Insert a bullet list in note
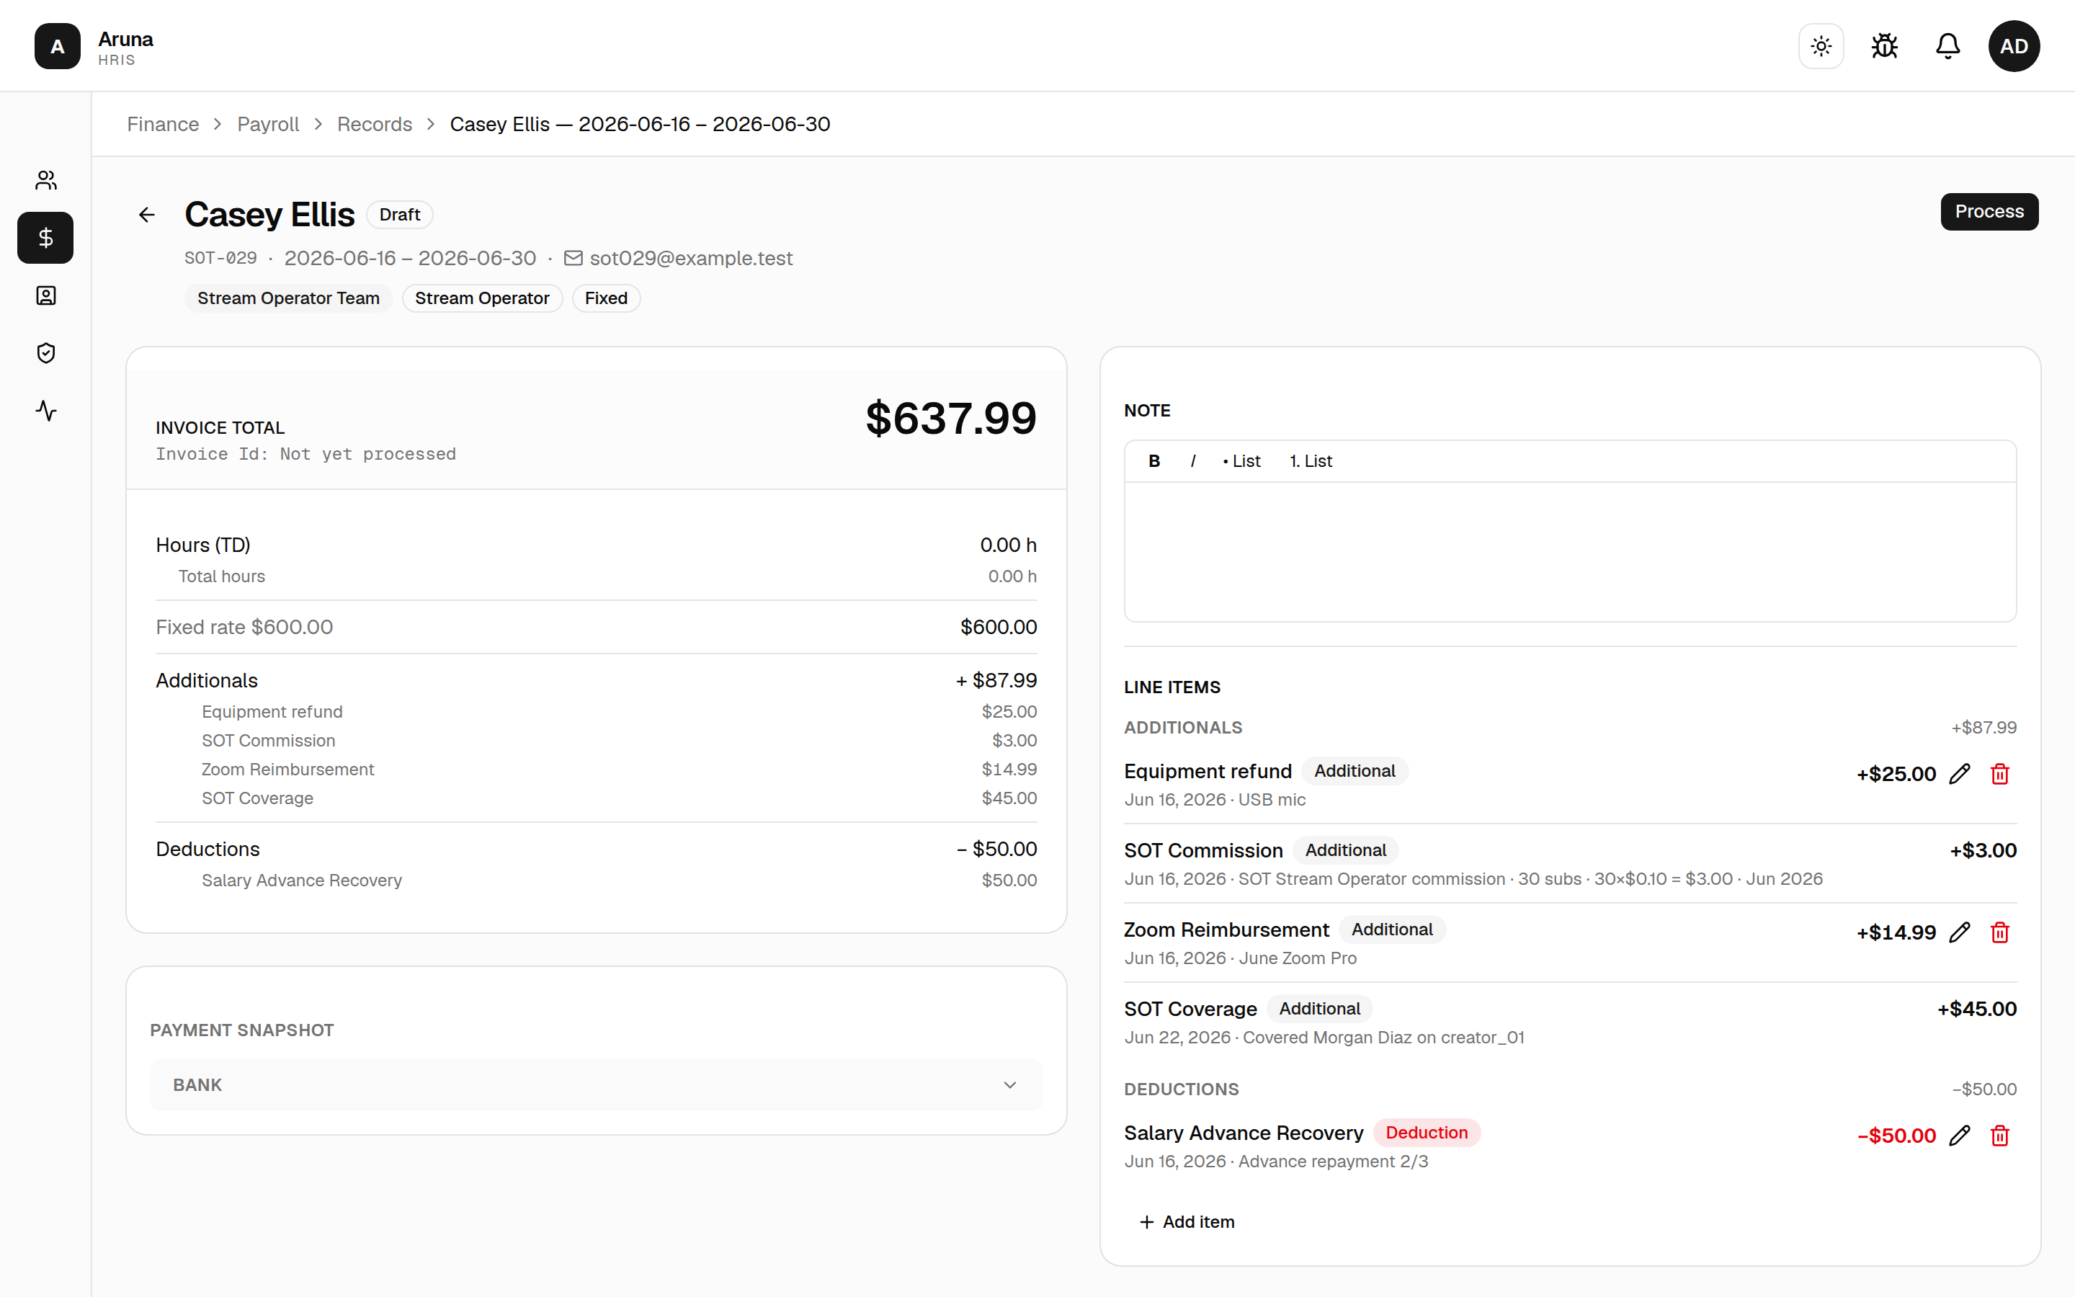The image size is (2075, 1297). click(1241, 461)
